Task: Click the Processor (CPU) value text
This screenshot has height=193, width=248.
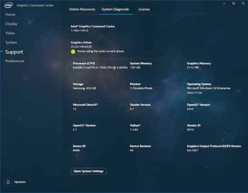Action: coord(100,68)
